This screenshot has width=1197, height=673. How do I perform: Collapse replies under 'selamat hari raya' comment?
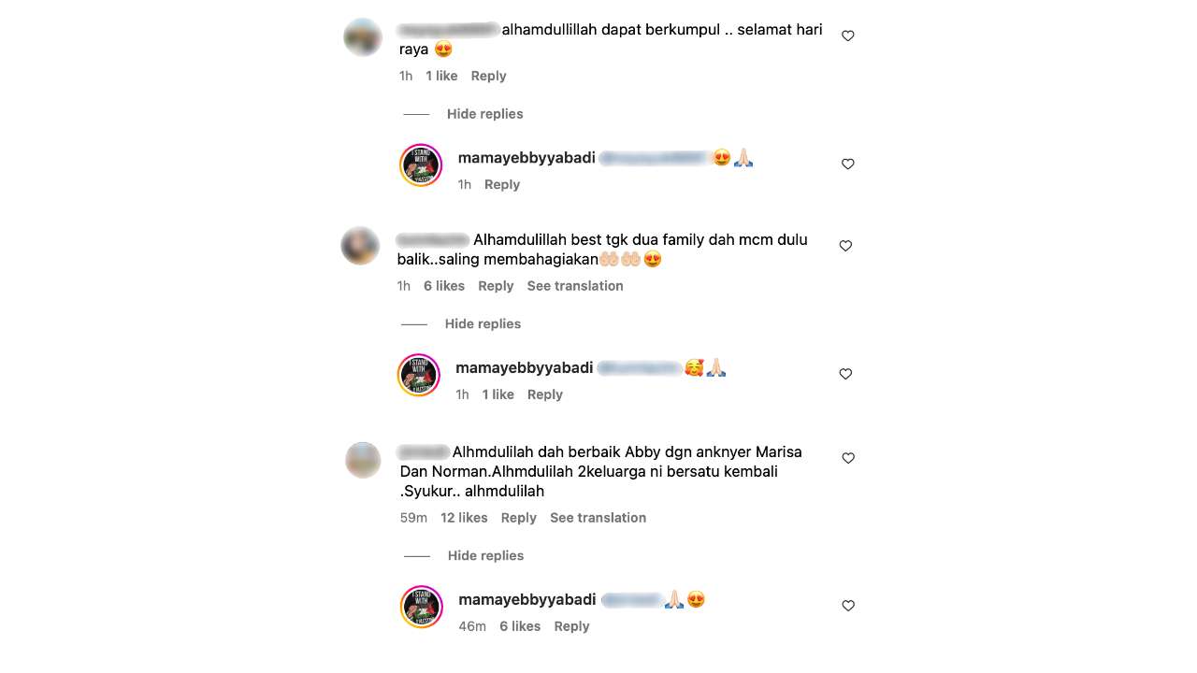pos(484,114)
